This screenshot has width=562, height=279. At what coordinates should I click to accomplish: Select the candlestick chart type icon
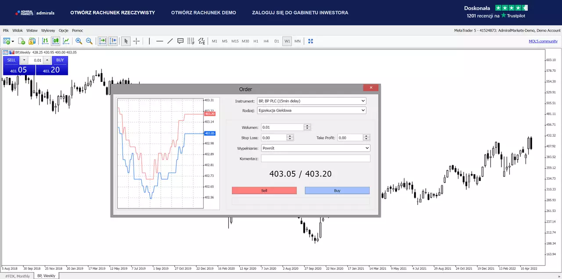pos(55,41)
